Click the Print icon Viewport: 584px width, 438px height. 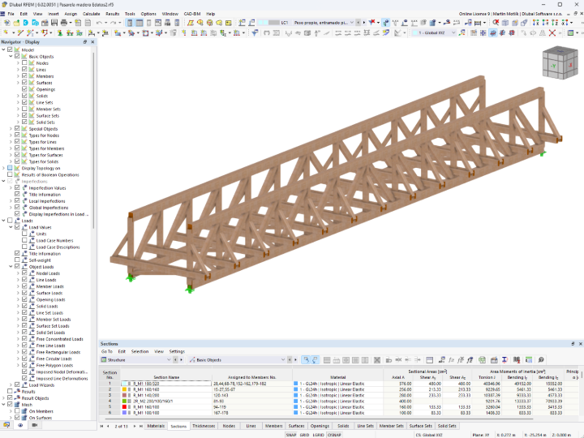(64, 23)
